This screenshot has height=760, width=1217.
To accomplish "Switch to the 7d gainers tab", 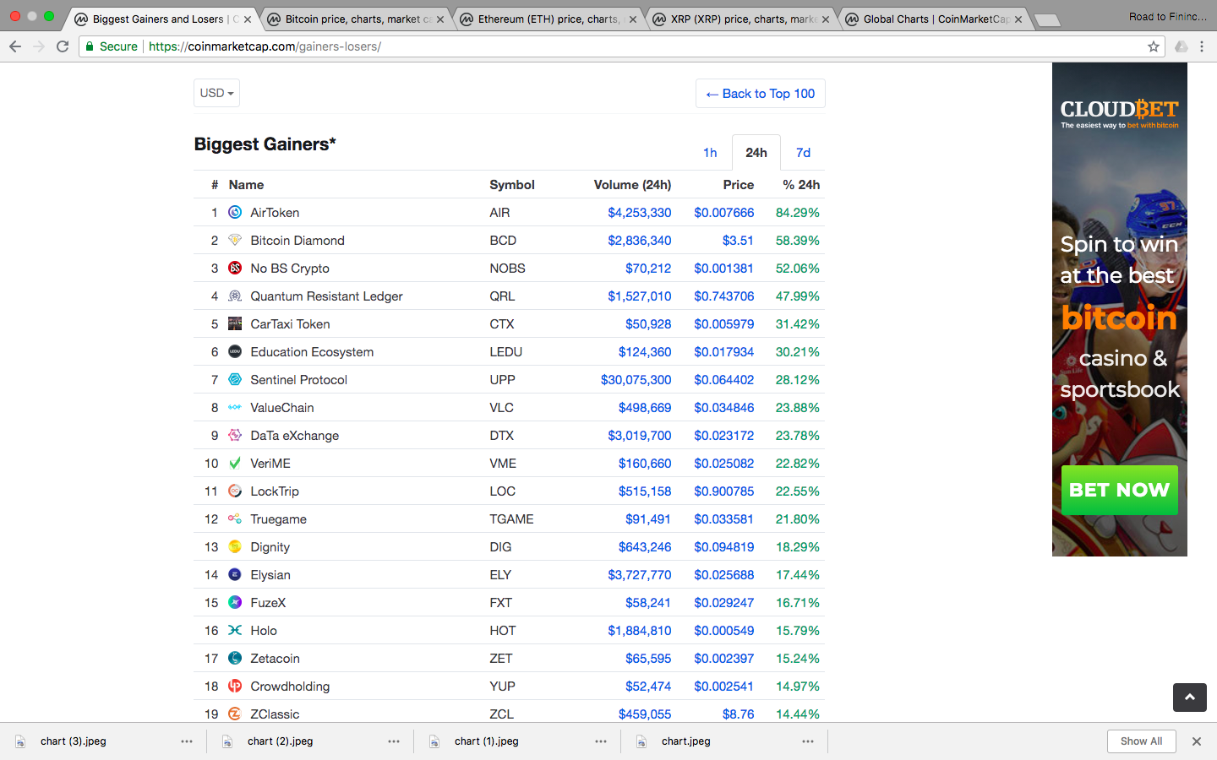I will point(803,153).
